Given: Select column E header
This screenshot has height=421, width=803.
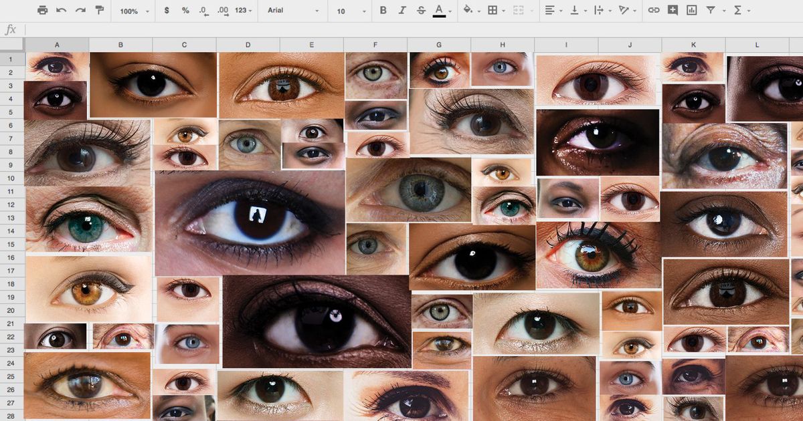Looking at the screenshot, I should [x=312, y=45].
